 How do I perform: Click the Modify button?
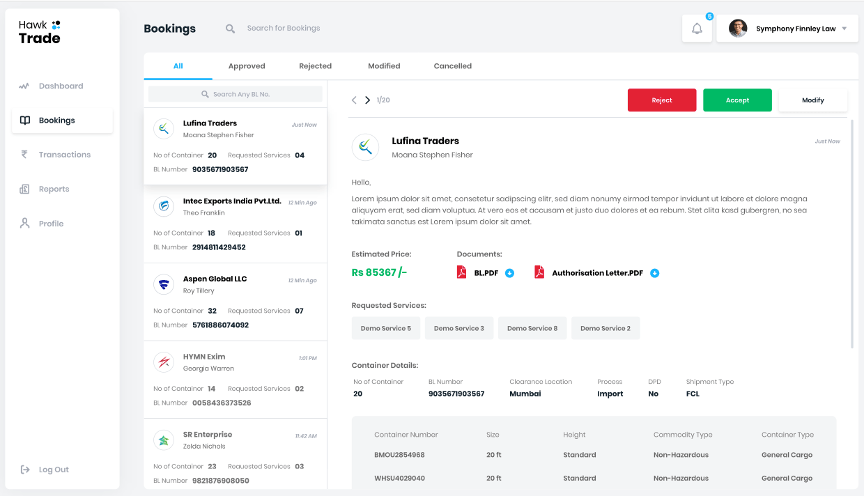(x=812, y=100)
